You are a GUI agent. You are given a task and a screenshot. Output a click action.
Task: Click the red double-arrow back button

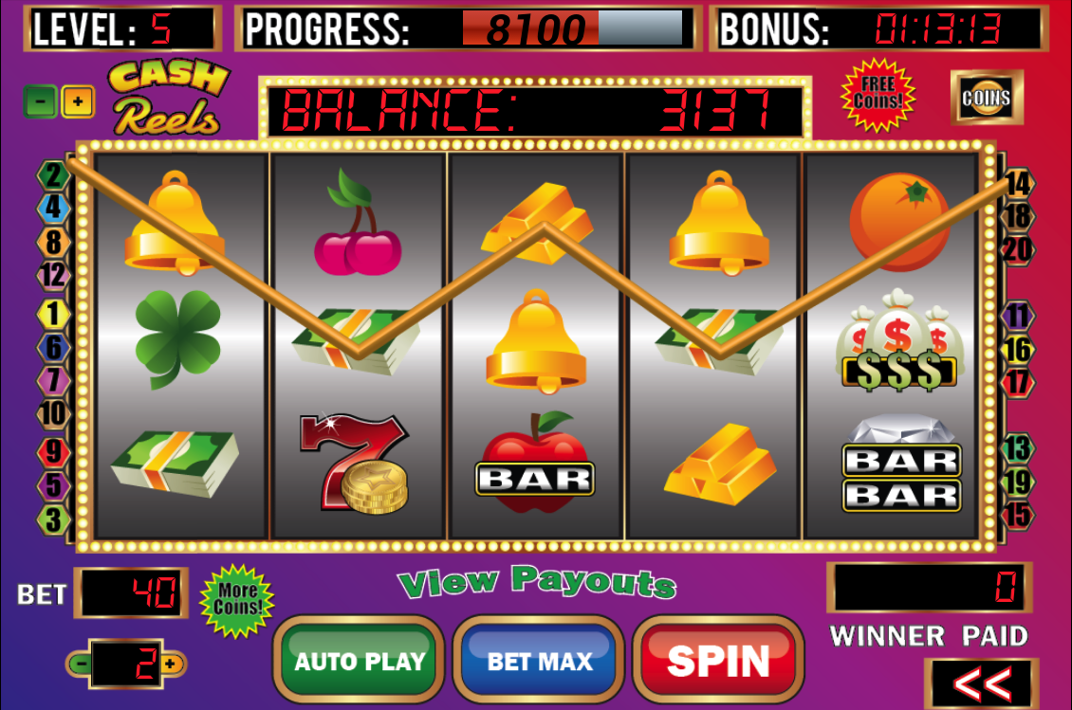(982, 683)
